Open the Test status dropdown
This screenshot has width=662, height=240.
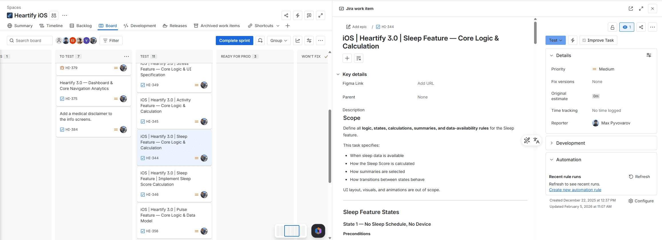coord(556,40)
